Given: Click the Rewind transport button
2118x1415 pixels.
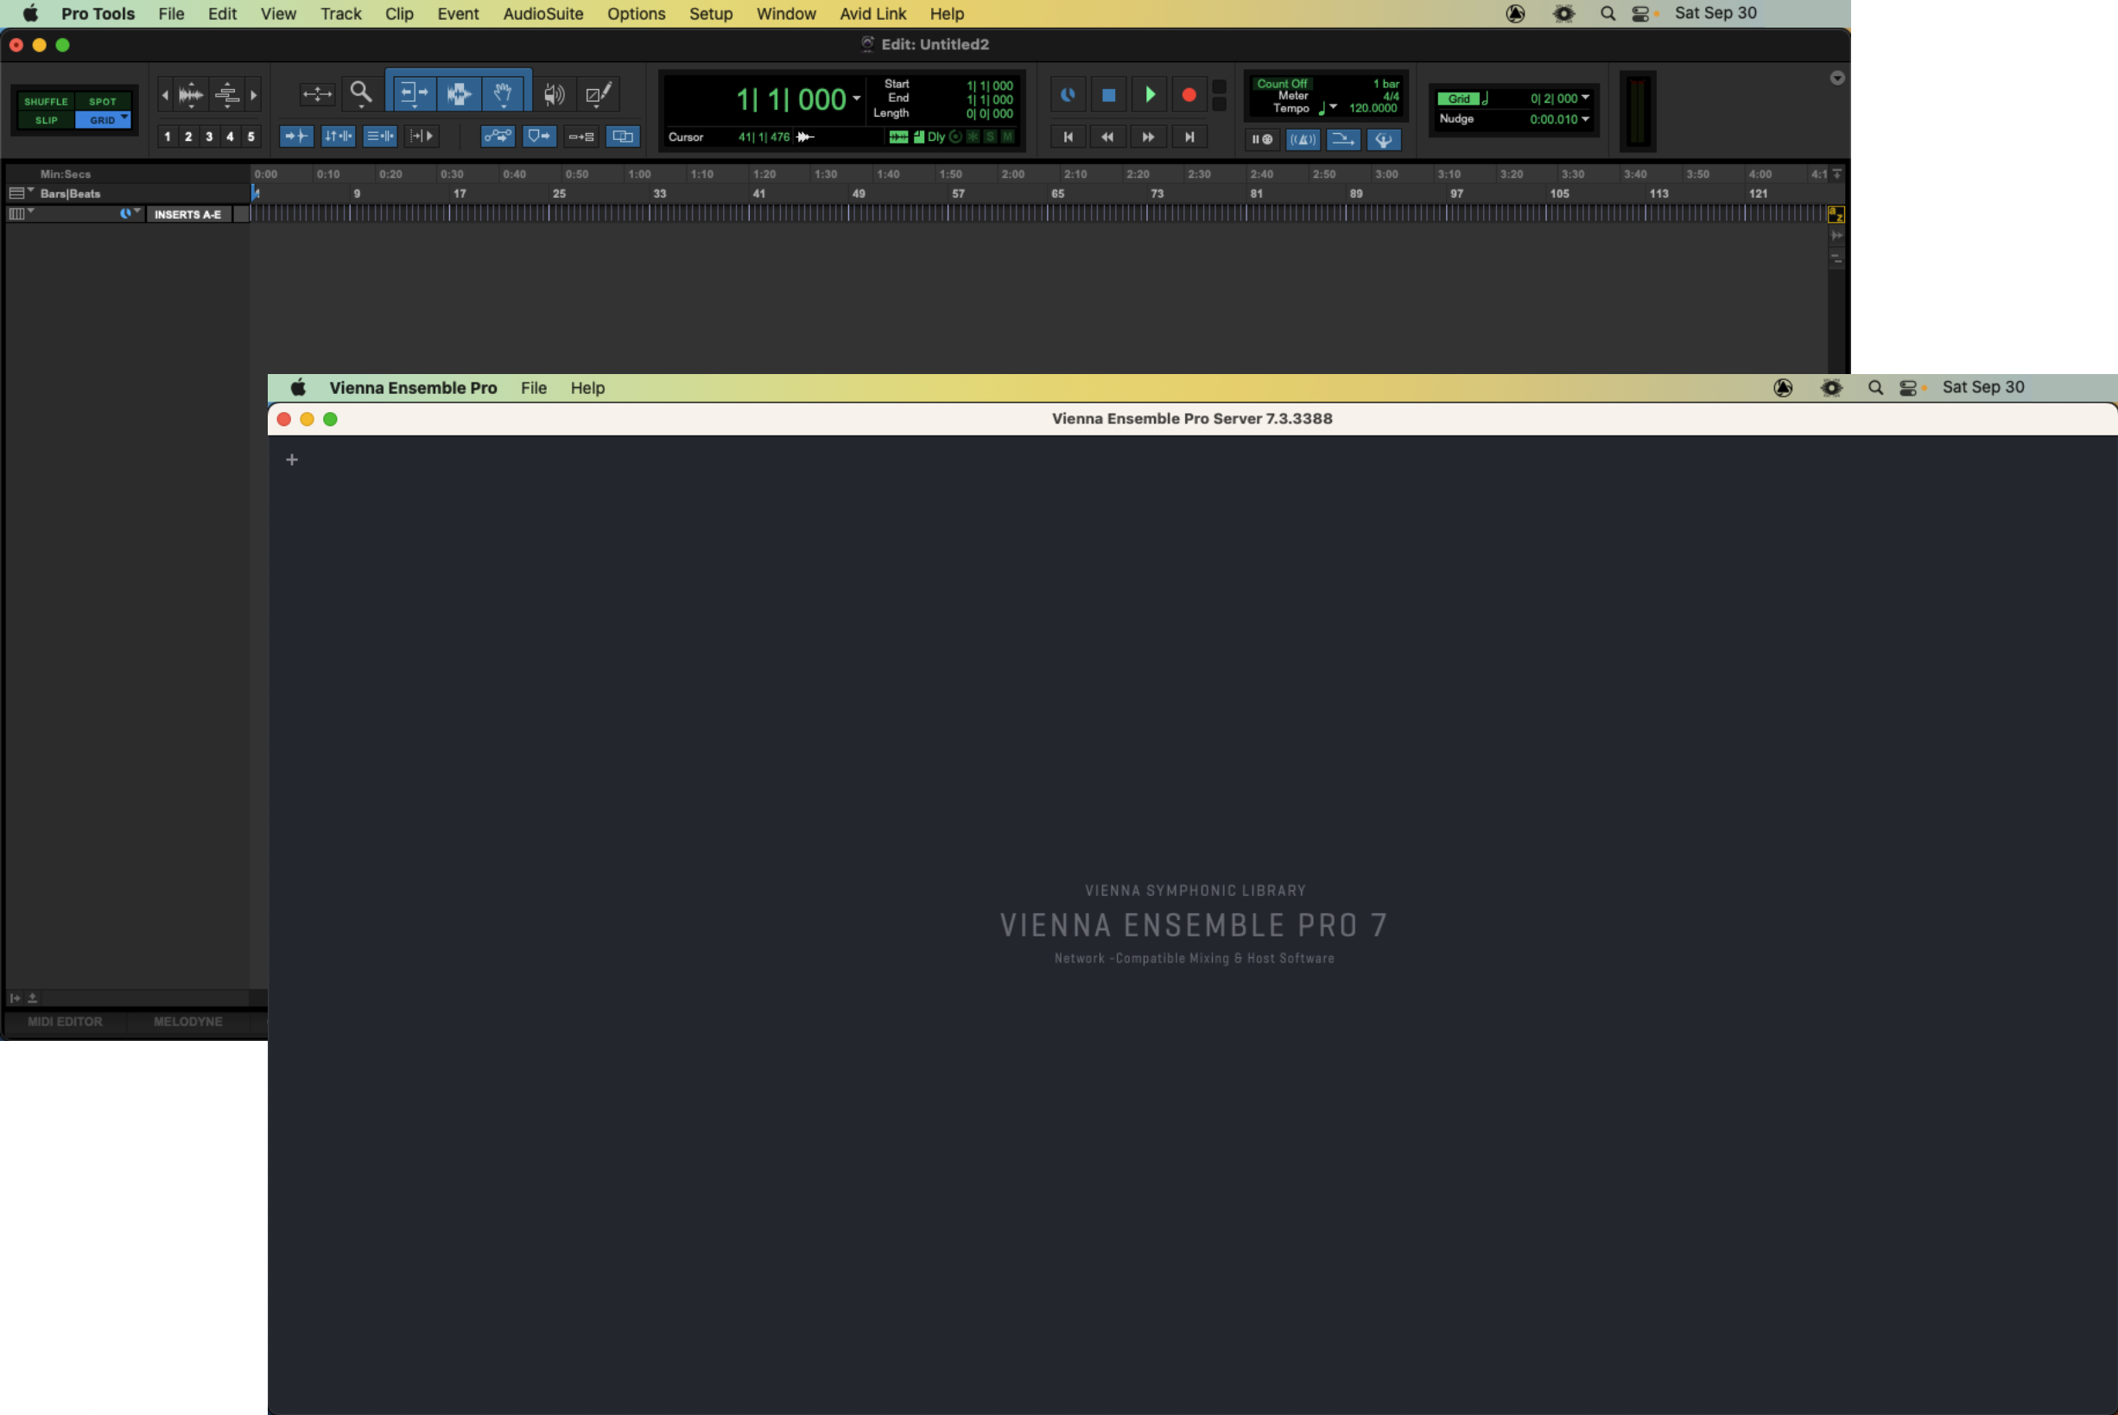Looking at the screenshot, I should click(x=1107, y=137).
